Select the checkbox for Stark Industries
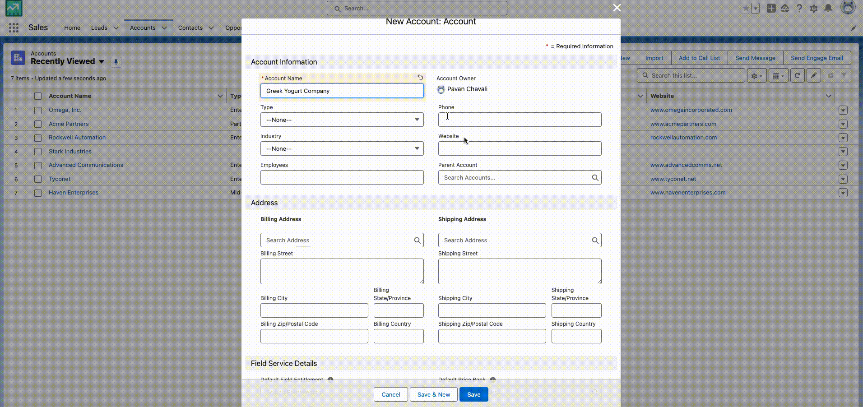 38,152
